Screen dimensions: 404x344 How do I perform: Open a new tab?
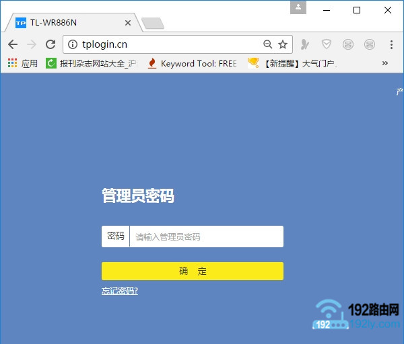153,24
